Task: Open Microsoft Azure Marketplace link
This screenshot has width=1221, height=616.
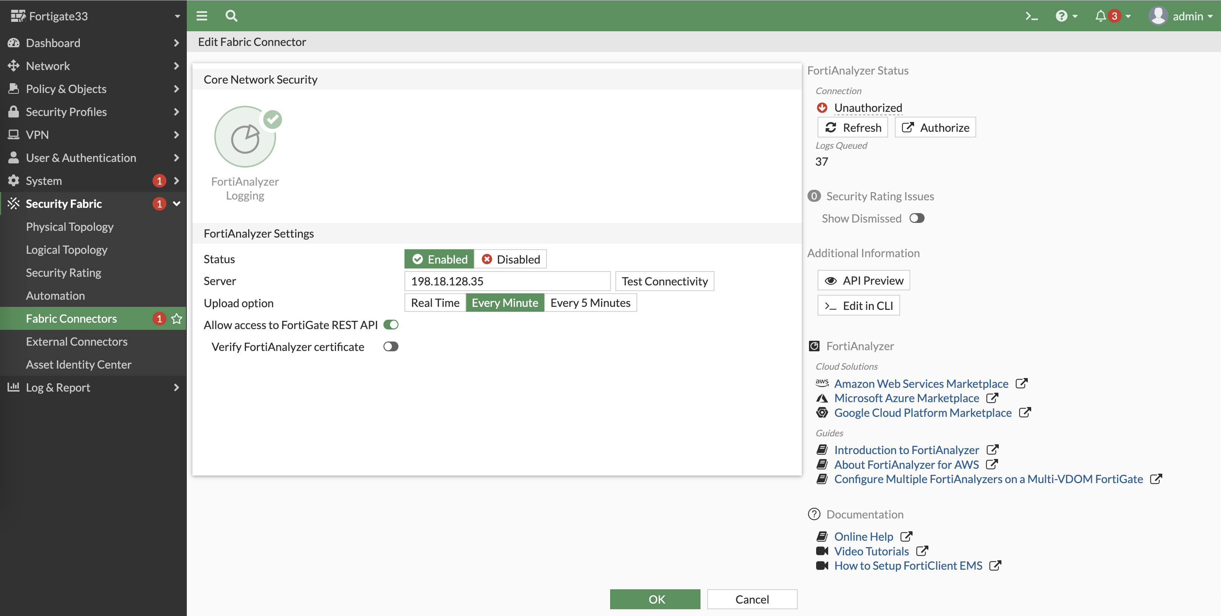Action: [906, 398]
